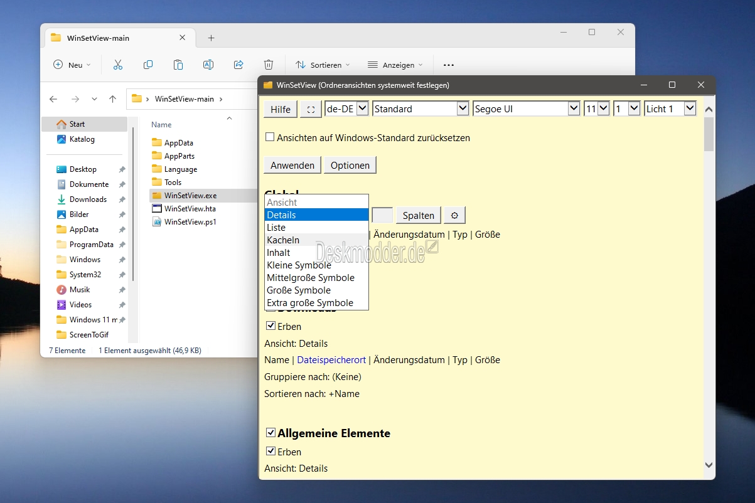Open the dropdown showing value 1
The width and height of the screenshot is (755, 503).
[626, 109]
